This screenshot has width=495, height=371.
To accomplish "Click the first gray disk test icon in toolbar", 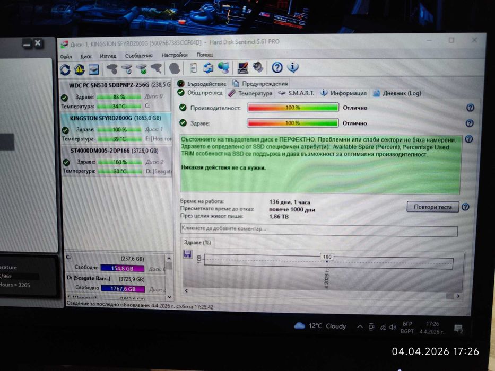I will (112, 69).
